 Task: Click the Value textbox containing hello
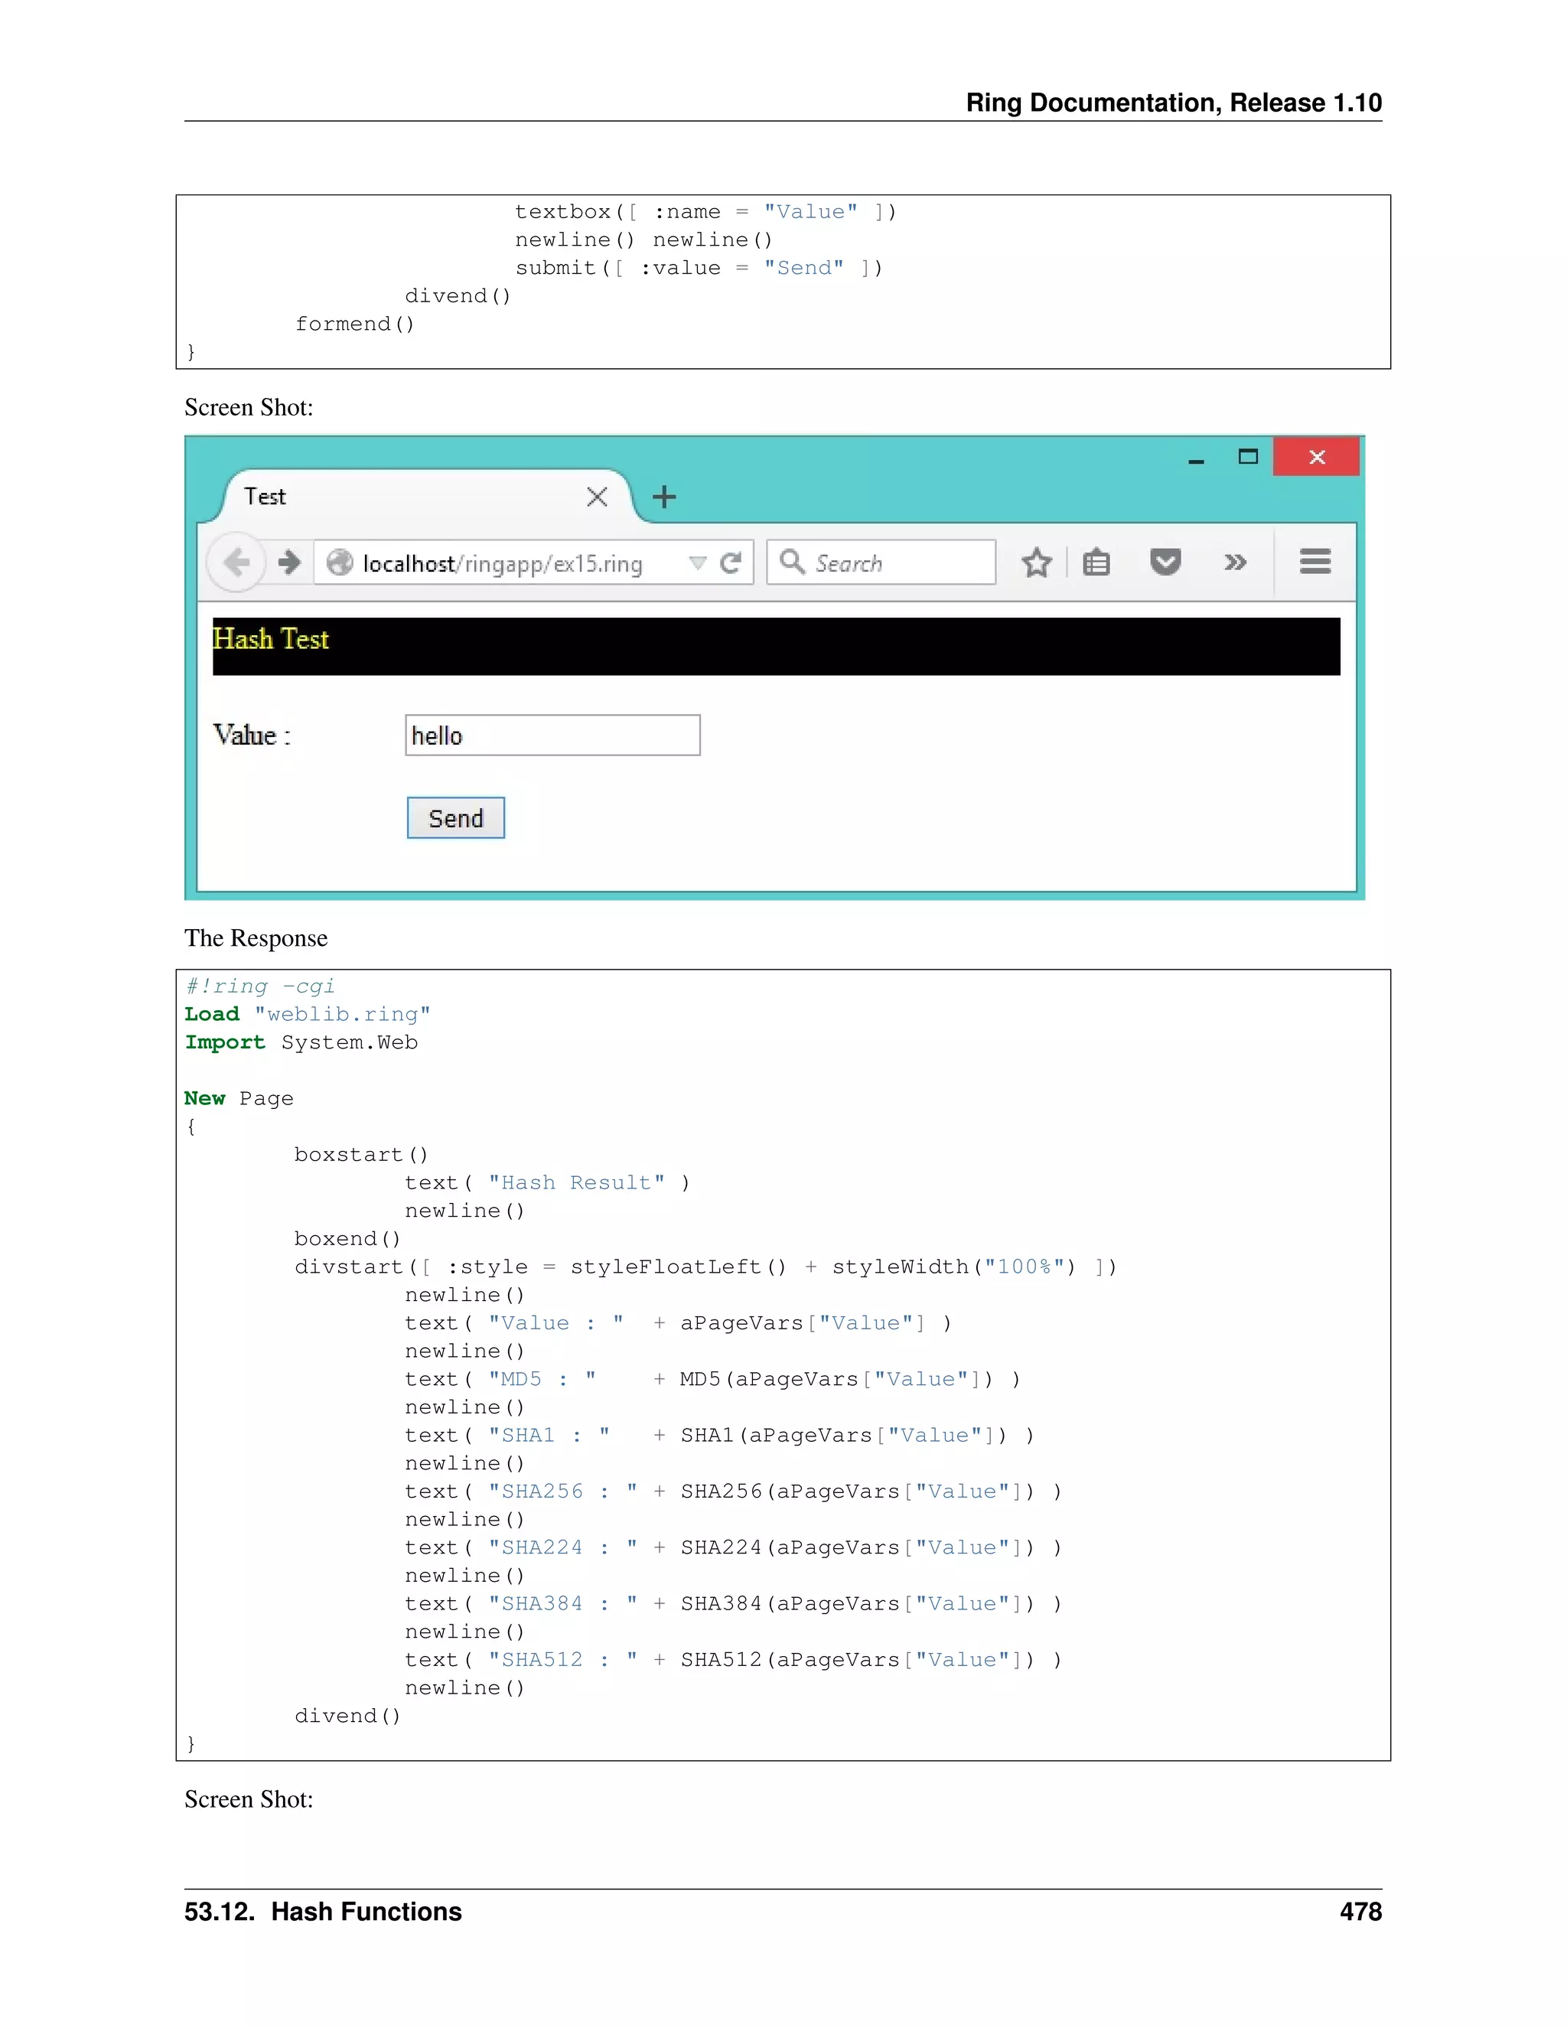pyautogui.click(x=552, y=735)
